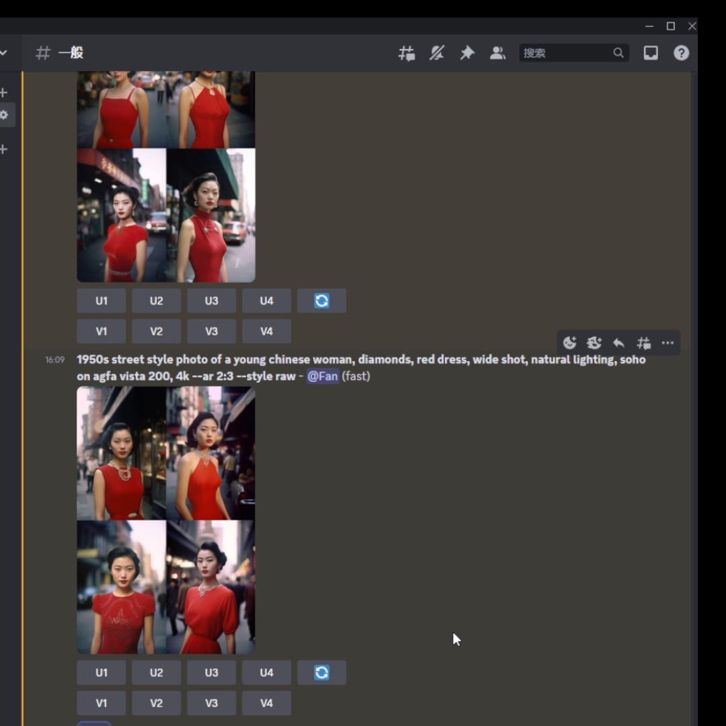726x726 pixels.
Task: Open channel settings gear in left sidebar
Action: (x=4, y=115)
